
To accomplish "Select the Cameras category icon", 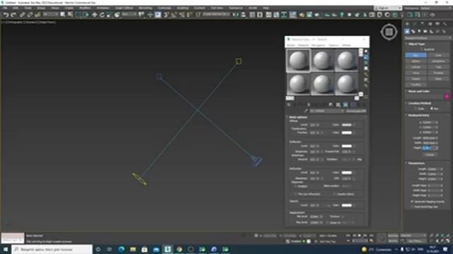I will [x=425, y=31].
